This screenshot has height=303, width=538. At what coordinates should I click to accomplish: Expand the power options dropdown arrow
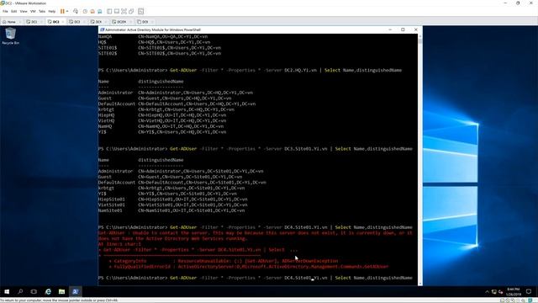point(67,11)
